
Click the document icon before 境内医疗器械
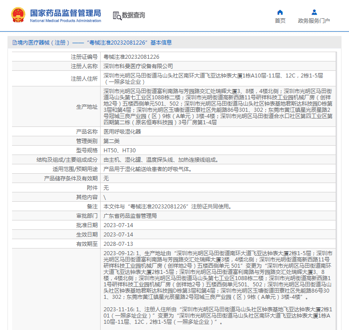tap(15, 43)
